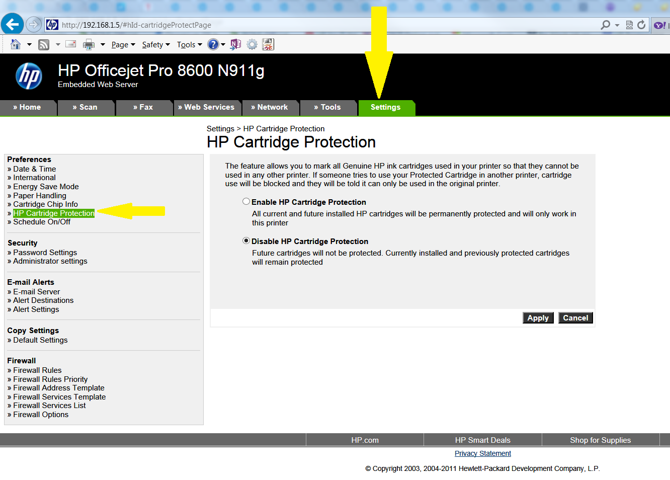Switch to the Scan tab
This screenshot has width=670, height=480.
[86, 107]
